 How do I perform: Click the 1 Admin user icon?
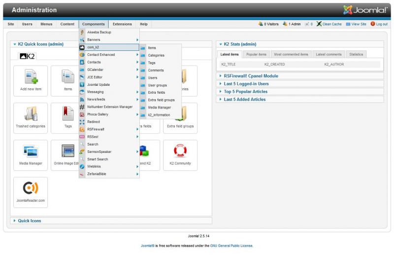click(285, 24)
